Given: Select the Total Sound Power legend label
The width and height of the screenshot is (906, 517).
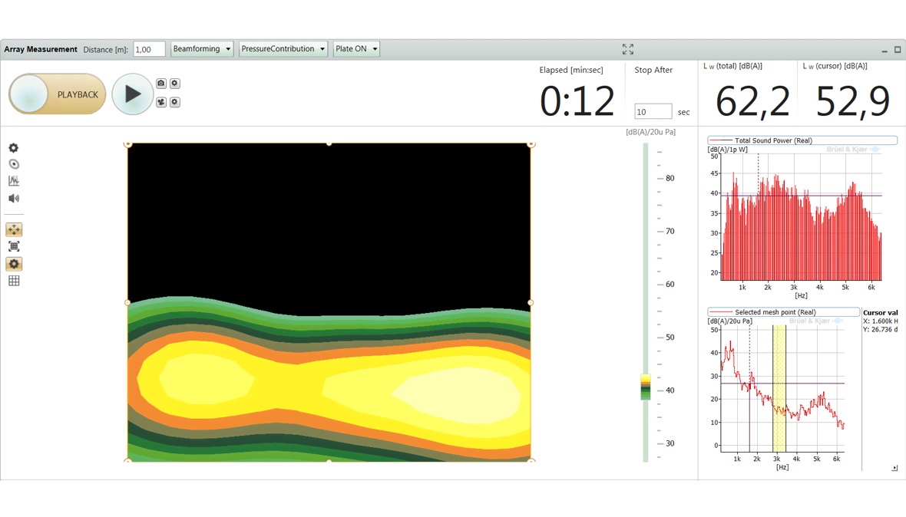Looking at the screenshot, I should [772, 140].
